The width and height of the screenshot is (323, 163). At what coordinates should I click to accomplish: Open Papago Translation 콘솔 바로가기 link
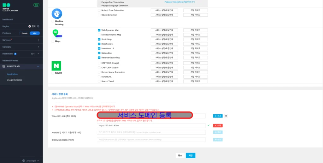(x=179, y=2)
